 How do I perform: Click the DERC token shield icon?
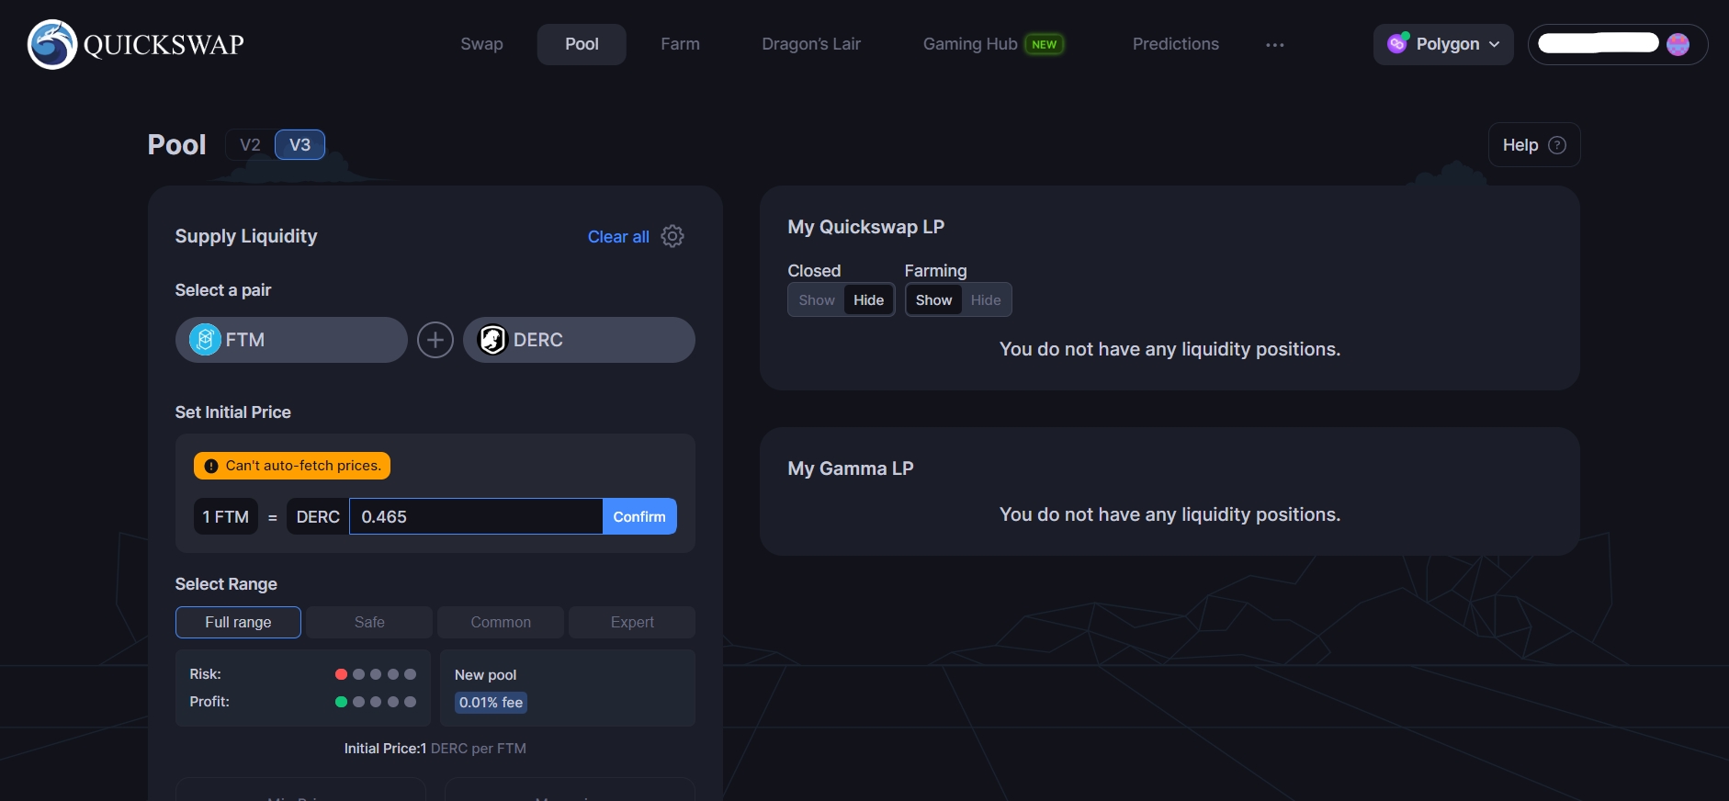[493, 340]
